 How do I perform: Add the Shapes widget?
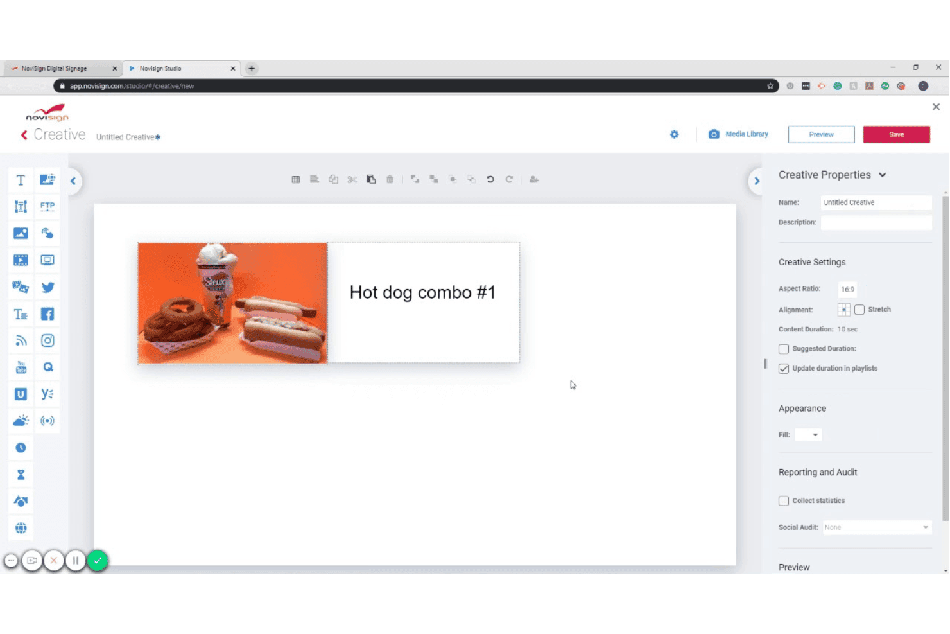tap(21, 501)
